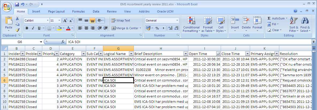This screenshot has height=110, width=317.
Task: Save the workbook via Quick Access toolbar
Action: (x=17, y=4)
